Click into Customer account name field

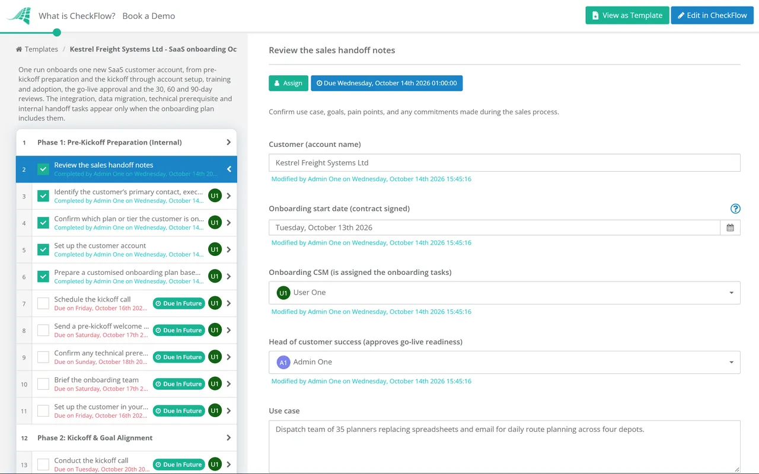click(x=504, y=163)
